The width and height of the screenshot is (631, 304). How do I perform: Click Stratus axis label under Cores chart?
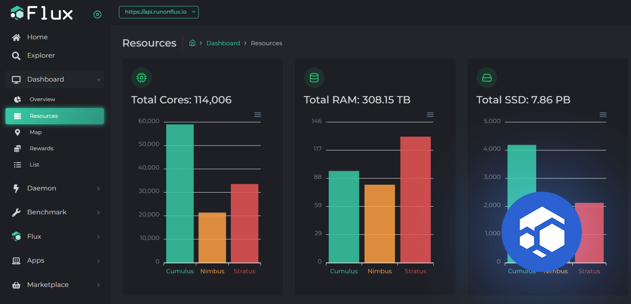click(x=245, y=271)
